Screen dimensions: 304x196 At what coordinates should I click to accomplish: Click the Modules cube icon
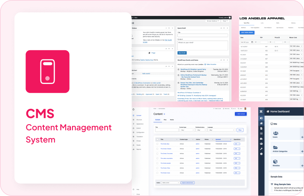click(x=275, y=162)
